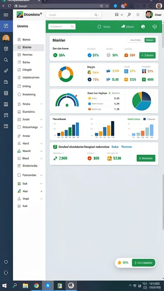Open the Windows Start menu
Screen dimensions: 164x291
click(x=5, y=286)
